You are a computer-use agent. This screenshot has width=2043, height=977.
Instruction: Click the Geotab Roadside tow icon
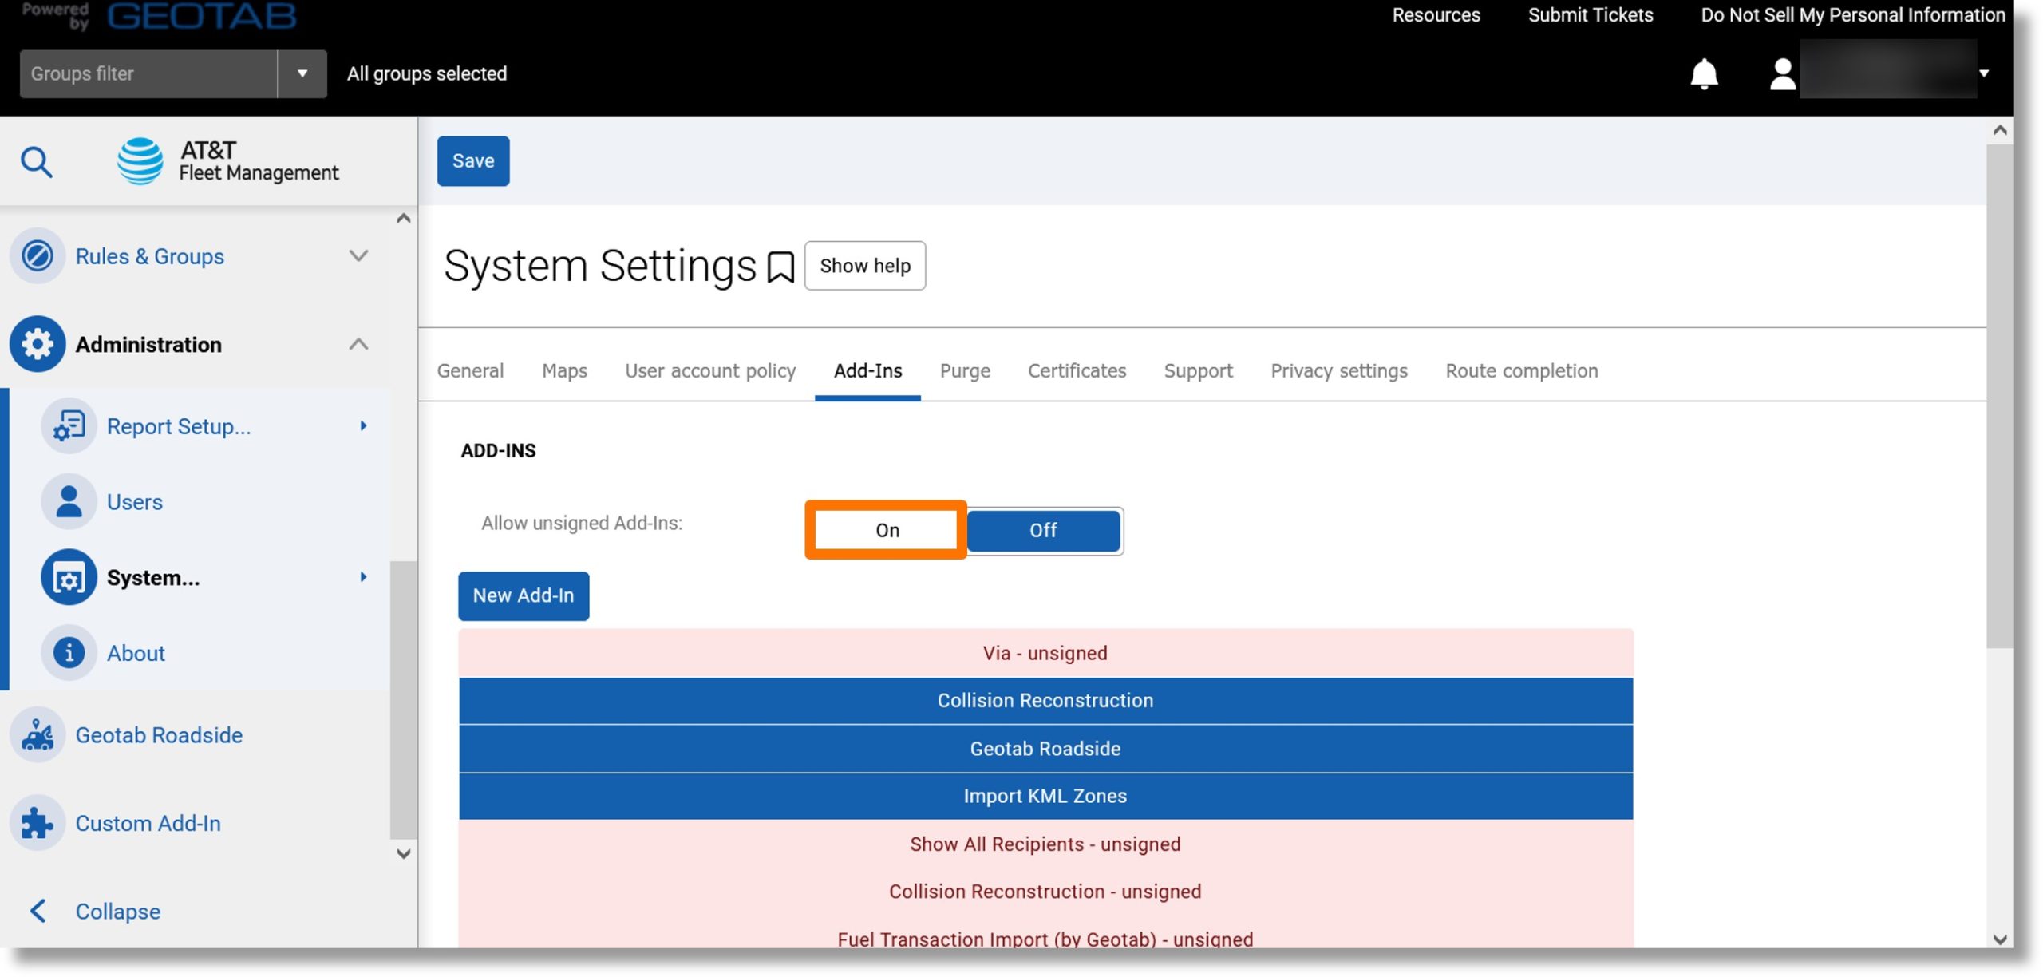point(38,735)
